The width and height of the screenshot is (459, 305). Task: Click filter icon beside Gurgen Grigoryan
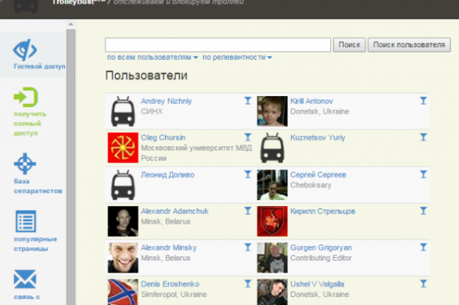[x=423, y=247]
